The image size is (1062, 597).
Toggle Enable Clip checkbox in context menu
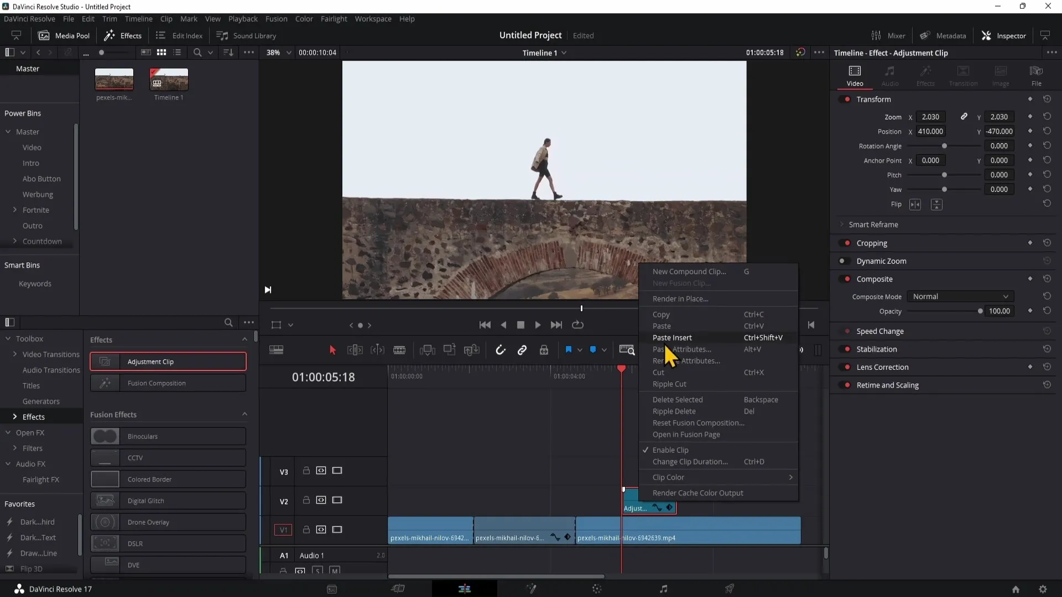(671, 450)
